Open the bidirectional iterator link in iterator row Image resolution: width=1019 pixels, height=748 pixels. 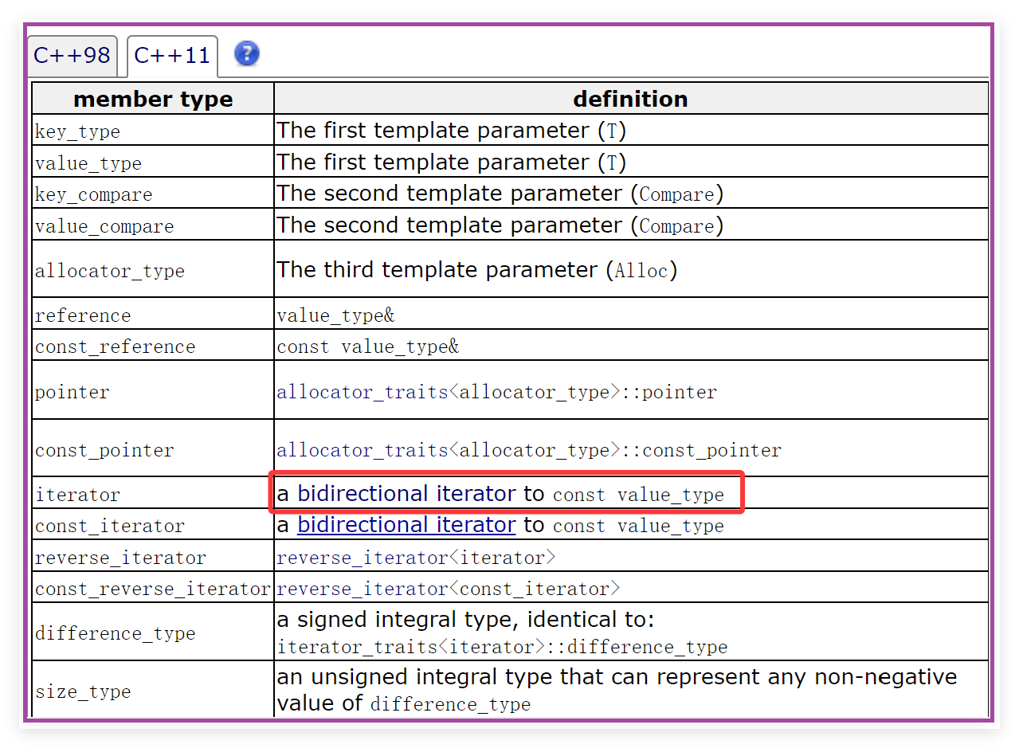click(406, 494)
